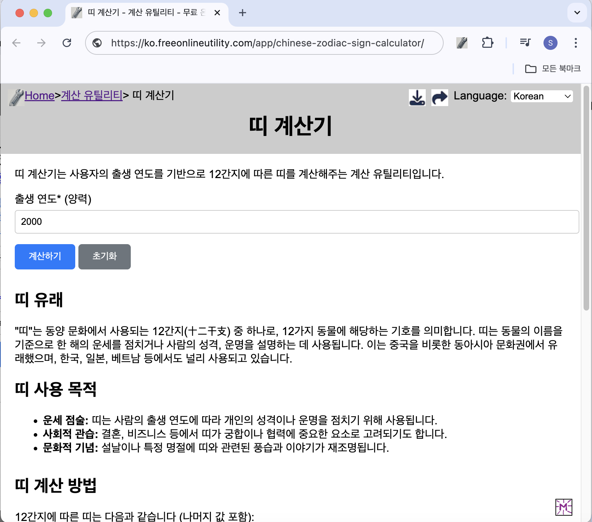Click the 초기화 reset button
The width and height of the screenshot is (592, 522).
[104, 256]
